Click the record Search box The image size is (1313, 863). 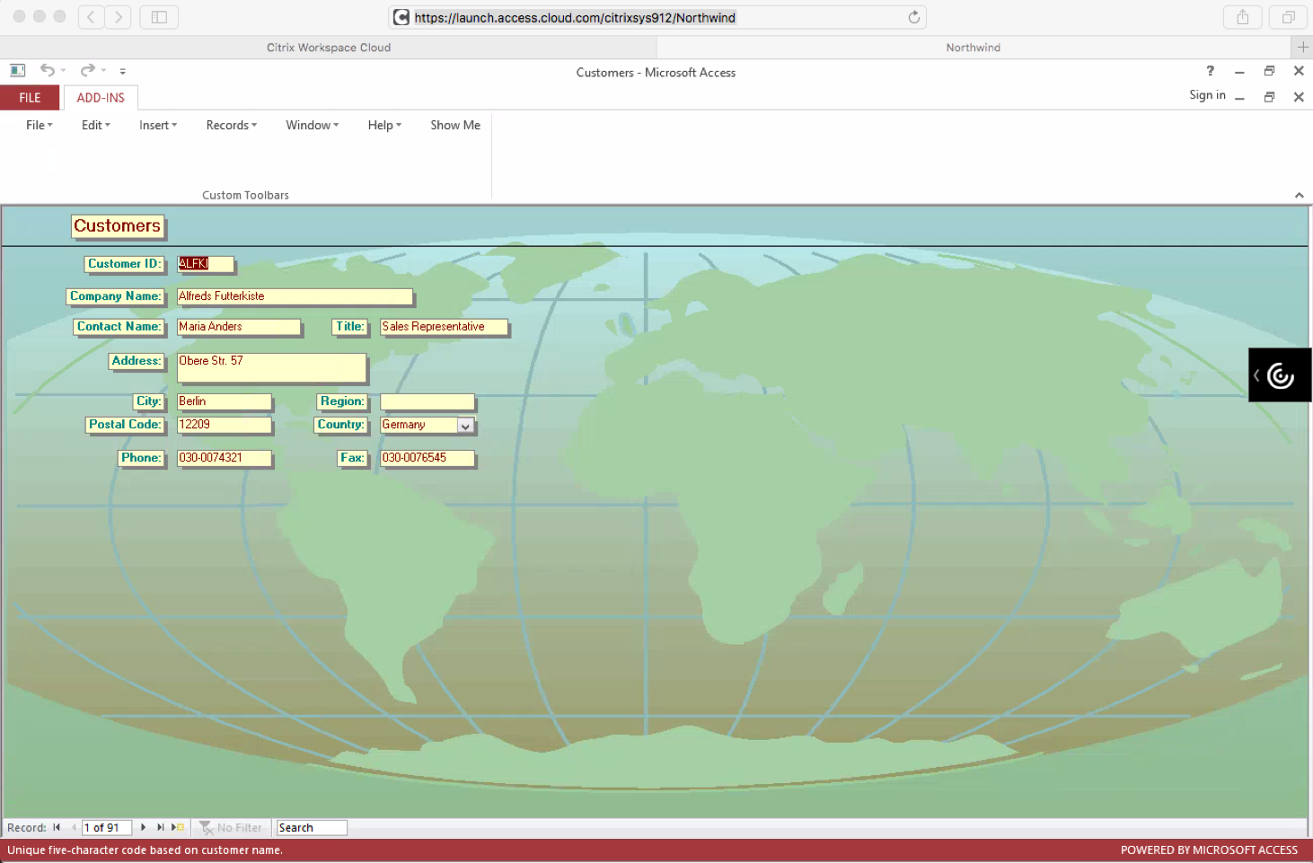311,827
